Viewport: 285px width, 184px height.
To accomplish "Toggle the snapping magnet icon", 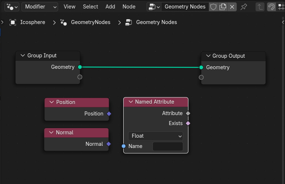I will (271, 7).
